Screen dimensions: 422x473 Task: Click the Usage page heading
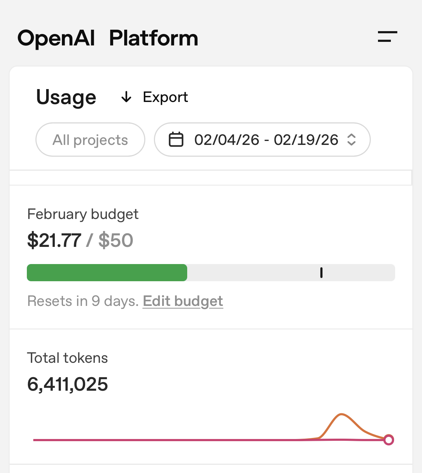tap(66, 97)
